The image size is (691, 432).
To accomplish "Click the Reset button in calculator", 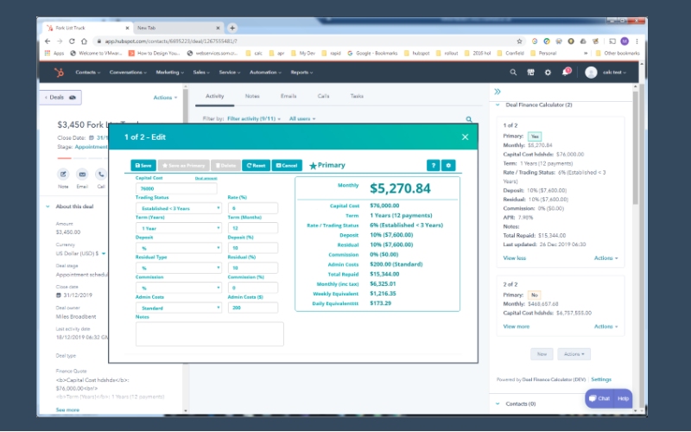I will pyautogui.click(x=257, y=165).
